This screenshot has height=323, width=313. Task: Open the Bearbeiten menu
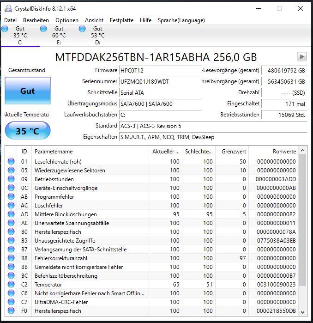(36, 20)
